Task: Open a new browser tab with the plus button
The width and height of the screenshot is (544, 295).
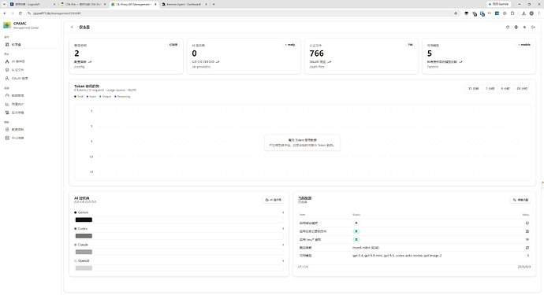Action: [x=214, y=4]
